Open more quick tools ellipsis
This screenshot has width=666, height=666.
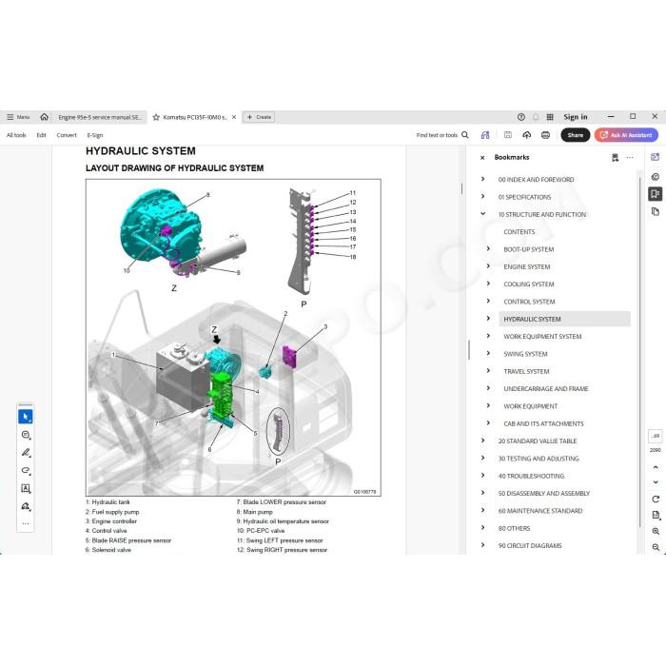tap(26, 523)
